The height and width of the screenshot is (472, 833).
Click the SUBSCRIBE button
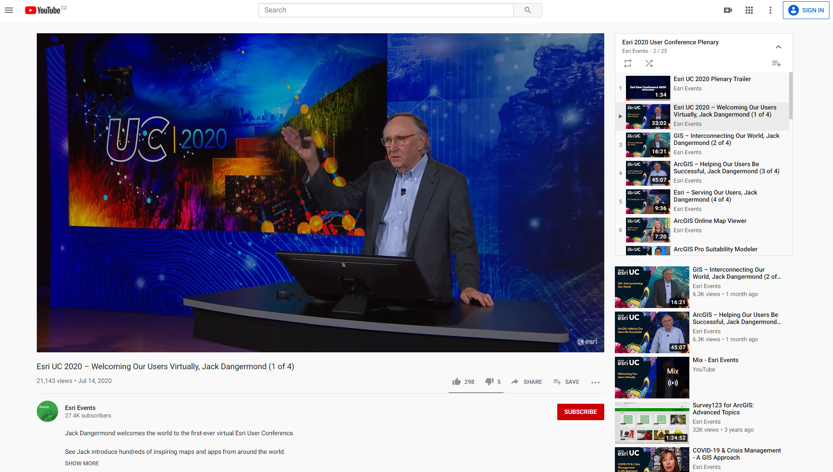tap(580, 412)
